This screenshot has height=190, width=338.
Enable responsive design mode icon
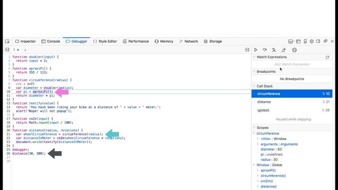[x=305, y=41]
